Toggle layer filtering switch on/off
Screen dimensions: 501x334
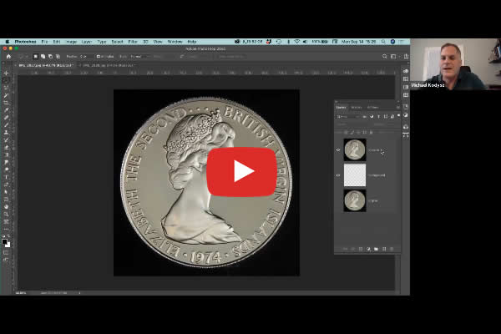click(x=398, y=116)
